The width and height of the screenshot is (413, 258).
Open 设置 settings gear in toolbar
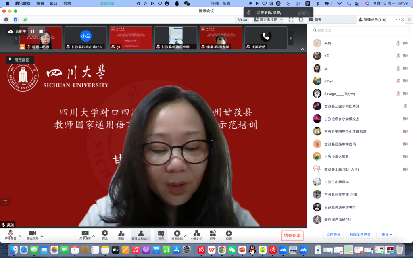click(229, 233)
